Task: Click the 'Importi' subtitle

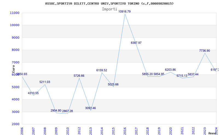Action: [109, 9]
